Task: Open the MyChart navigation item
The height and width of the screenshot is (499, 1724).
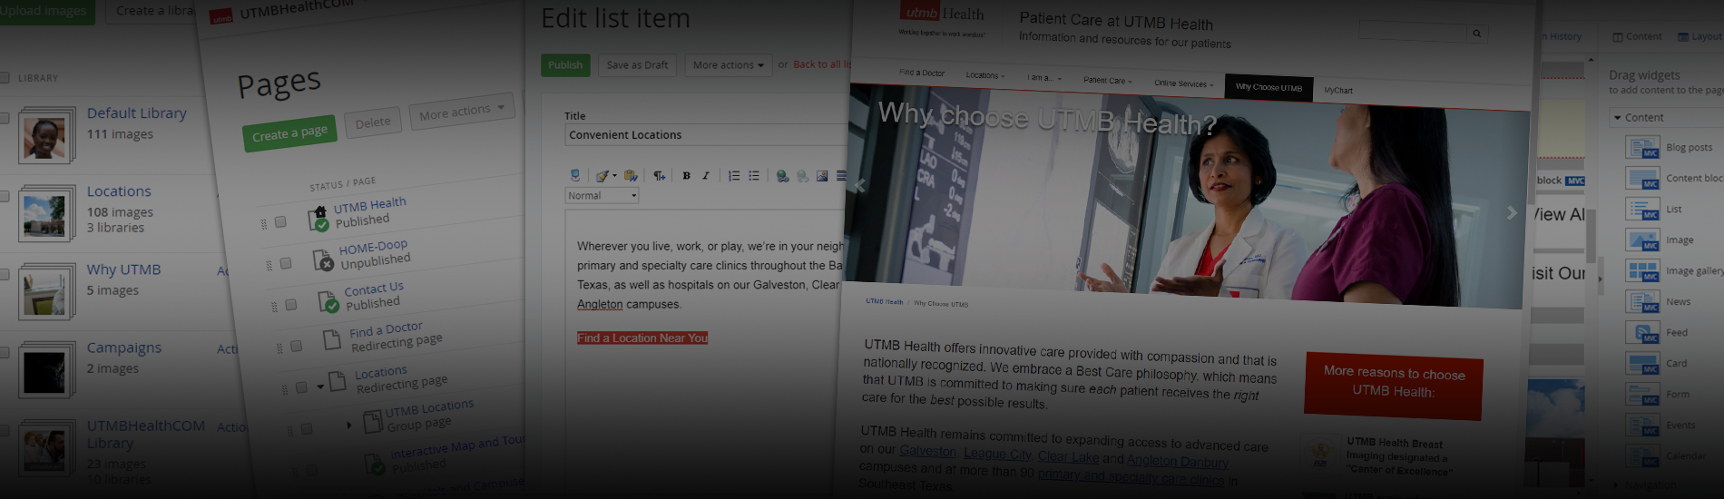Action: point(1337,91)
